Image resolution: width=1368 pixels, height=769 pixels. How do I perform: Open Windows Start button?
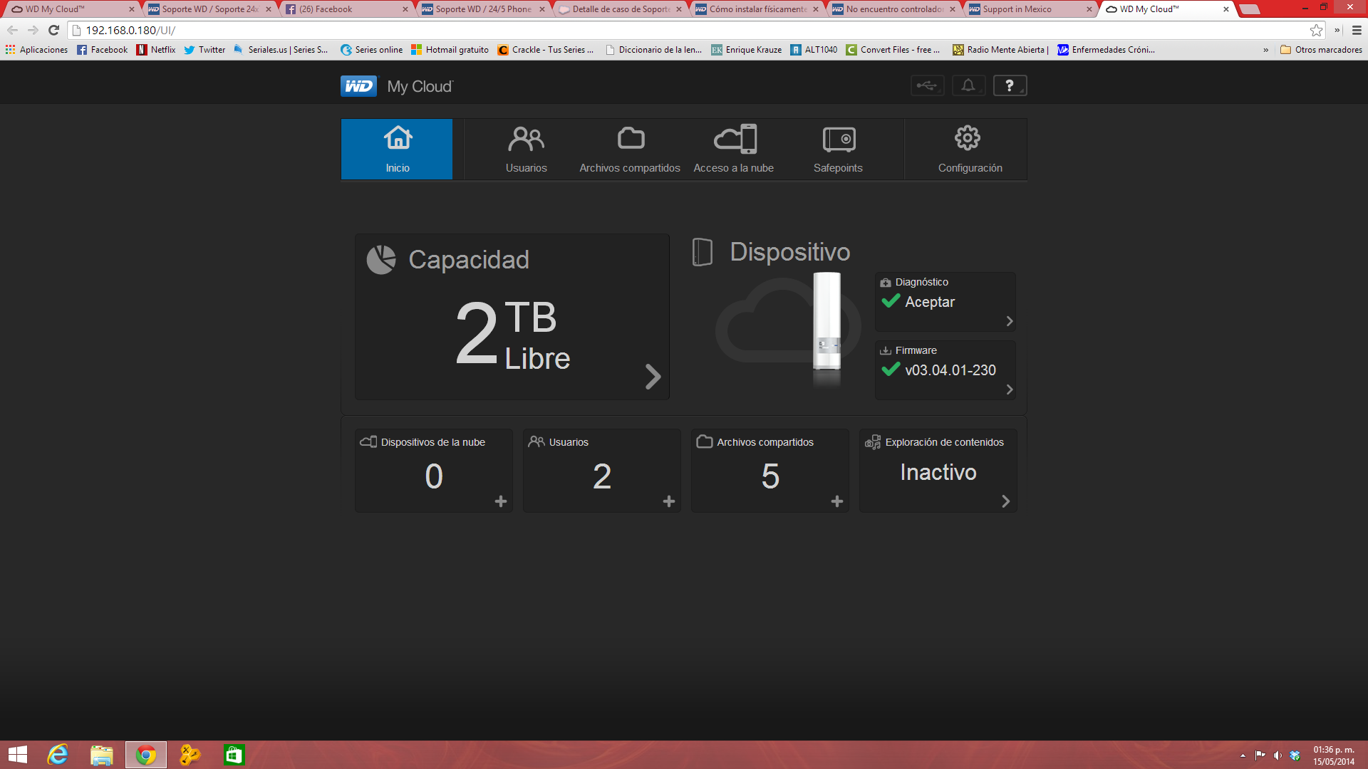pos(17,755)
